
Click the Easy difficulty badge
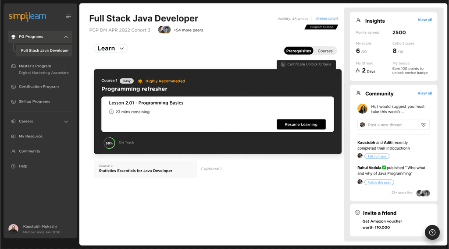pos(127,81)
